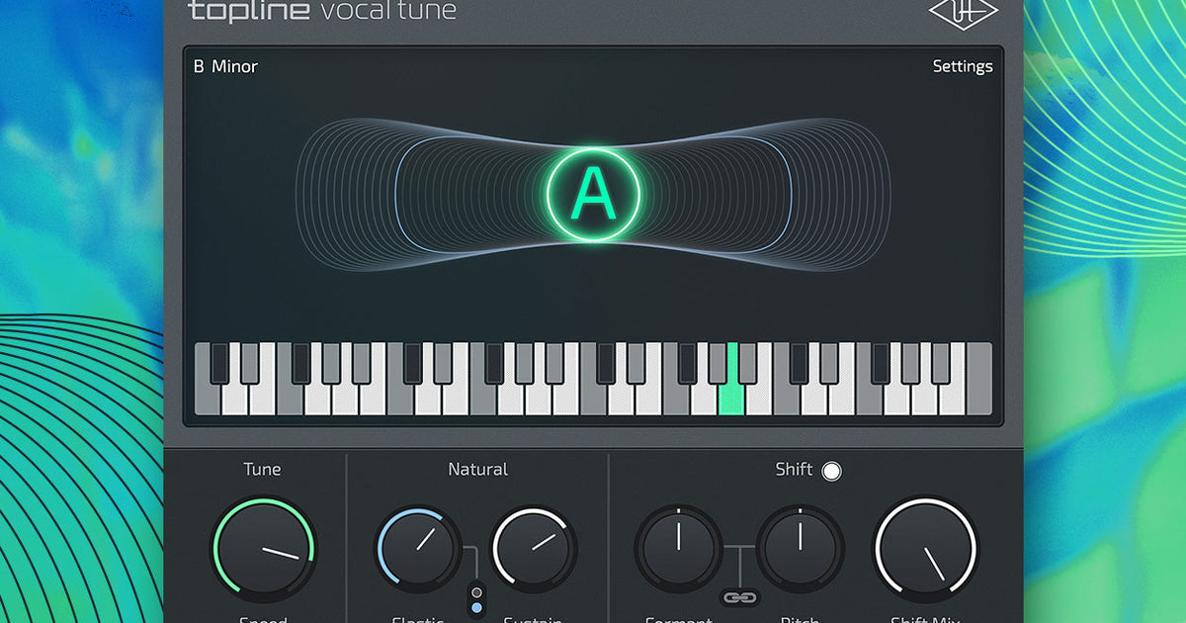Click the Sustain knob
The height and width of the screenshot is (623, 1186).
pyautogui.click(x=535, y=547)
